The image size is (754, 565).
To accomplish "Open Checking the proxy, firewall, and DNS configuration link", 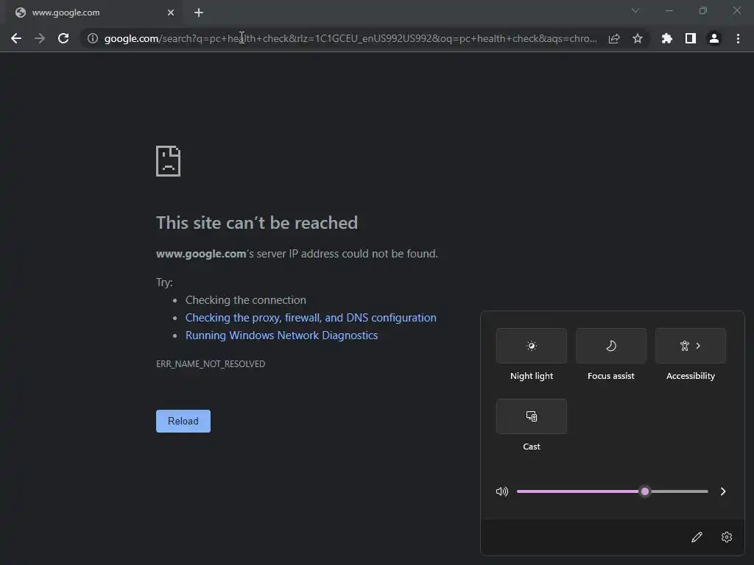I will [x=311, y=318].
